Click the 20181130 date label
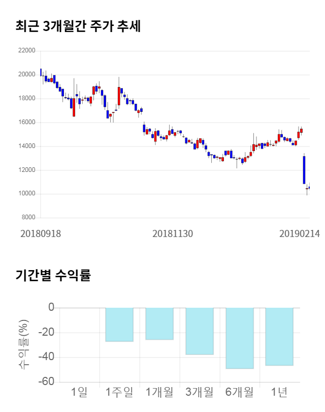 [x=173, y=233]
